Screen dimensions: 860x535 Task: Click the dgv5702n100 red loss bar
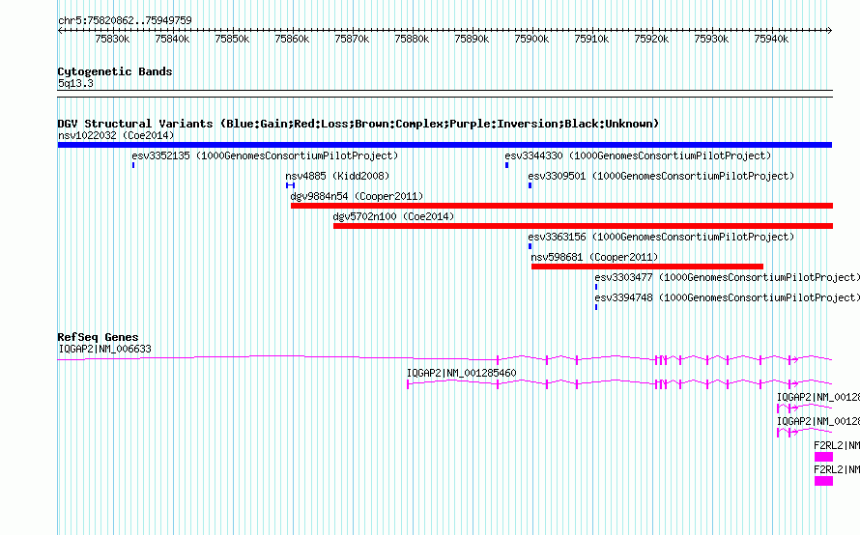[x=583, y=226]
